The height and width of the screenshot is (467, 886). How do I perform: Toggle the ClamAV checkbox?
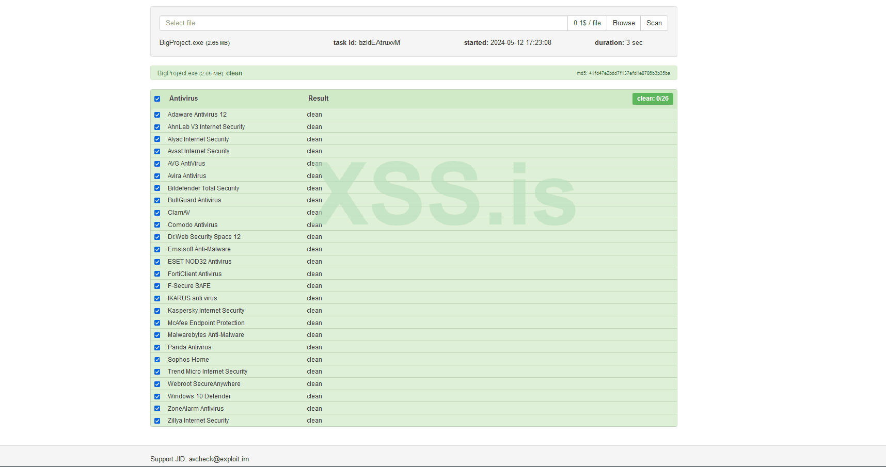157,213
